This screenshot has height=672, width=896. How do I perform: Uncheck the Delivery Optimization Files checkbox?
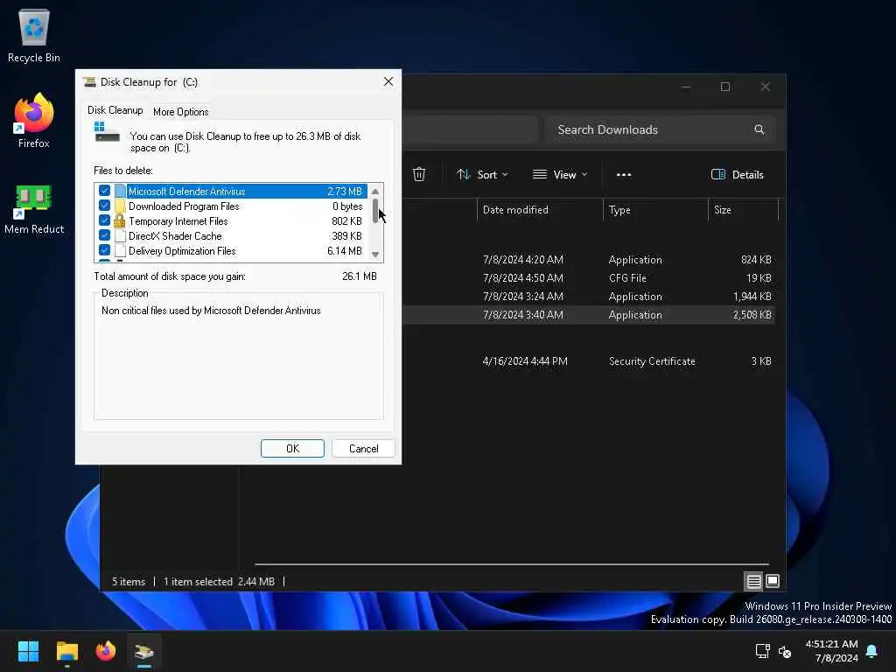(x=104, y=249)
